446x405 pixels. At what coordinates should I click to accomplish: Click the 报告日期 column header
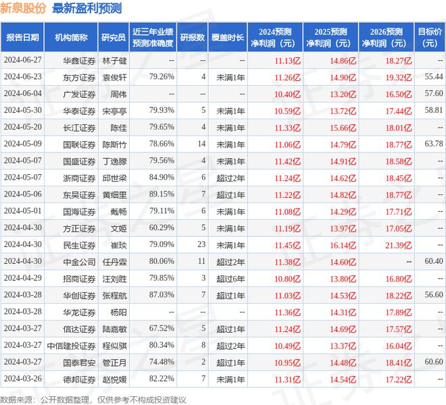point(22,37)
